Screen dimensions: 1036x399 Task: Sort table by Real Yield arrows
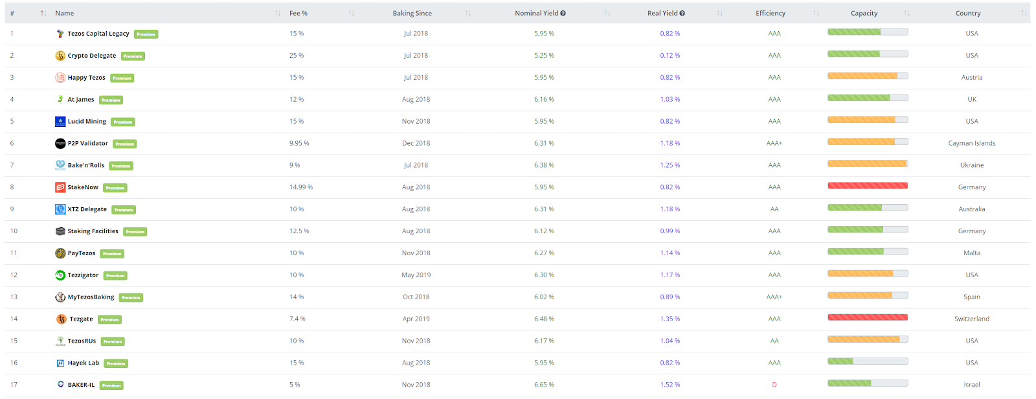pyautogui.click(x=720, y=13)
